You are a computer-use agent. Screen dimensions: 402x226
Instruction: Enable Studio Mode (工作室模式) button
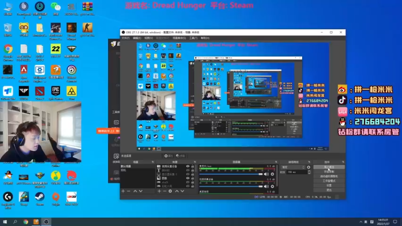(329, 181)
